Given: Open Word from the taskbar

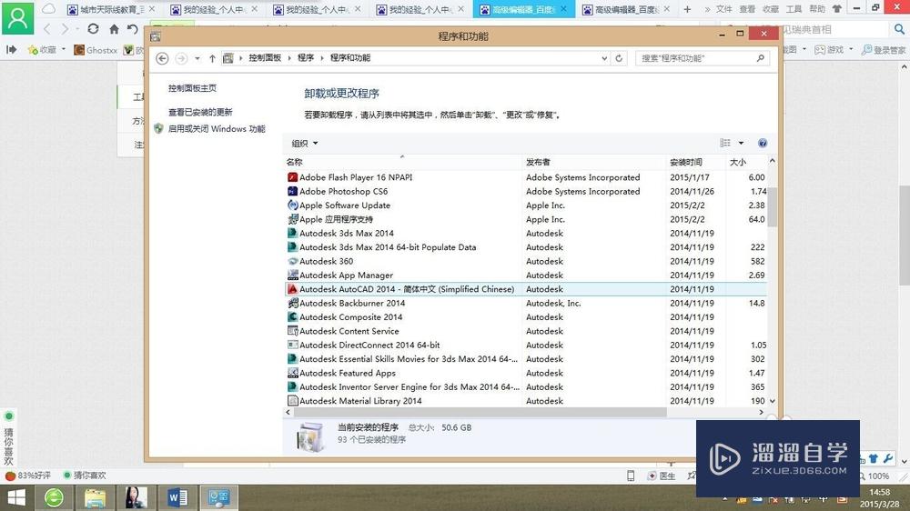Looking at the screenshot, I should pos(177,497).
